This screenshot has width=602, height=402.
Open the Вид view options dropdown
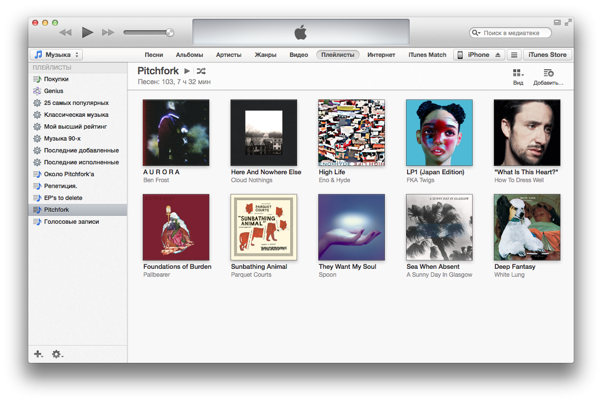click(518, 77)
